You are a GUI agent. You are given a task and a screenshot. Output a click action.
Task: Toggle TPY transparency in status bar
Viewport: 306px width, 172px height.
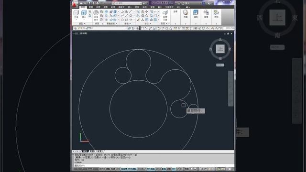(x=174, y=169)
